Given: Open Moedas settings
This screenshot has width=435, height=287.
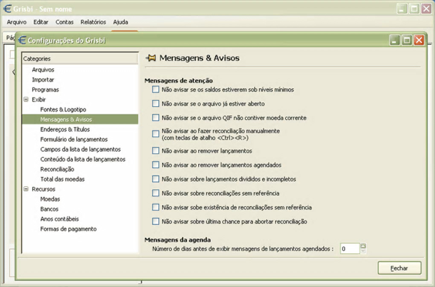Looking at the screenshot, I should (x=50, y=199).
